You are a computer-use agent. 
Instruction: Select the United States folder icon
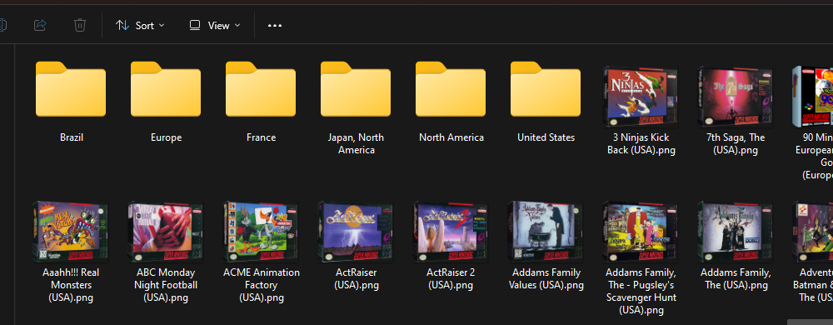coord(546,89)
